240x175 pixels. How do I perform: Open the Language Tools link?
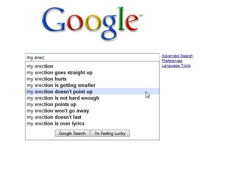(x=176, y=66)
